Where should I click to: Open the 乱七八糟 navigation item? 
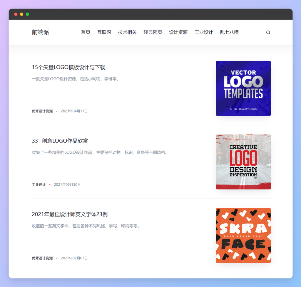pyautogui.click(x=229, y=32)
